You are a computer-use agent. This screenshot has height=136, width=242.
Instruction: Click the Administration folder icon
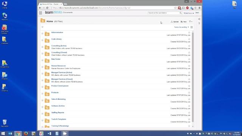[x=47, y=34]
